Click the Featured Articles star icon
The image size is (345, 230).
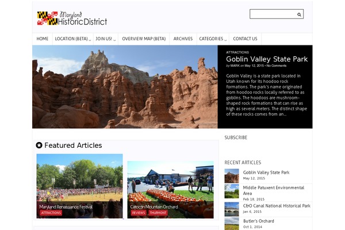click(39, 145)
